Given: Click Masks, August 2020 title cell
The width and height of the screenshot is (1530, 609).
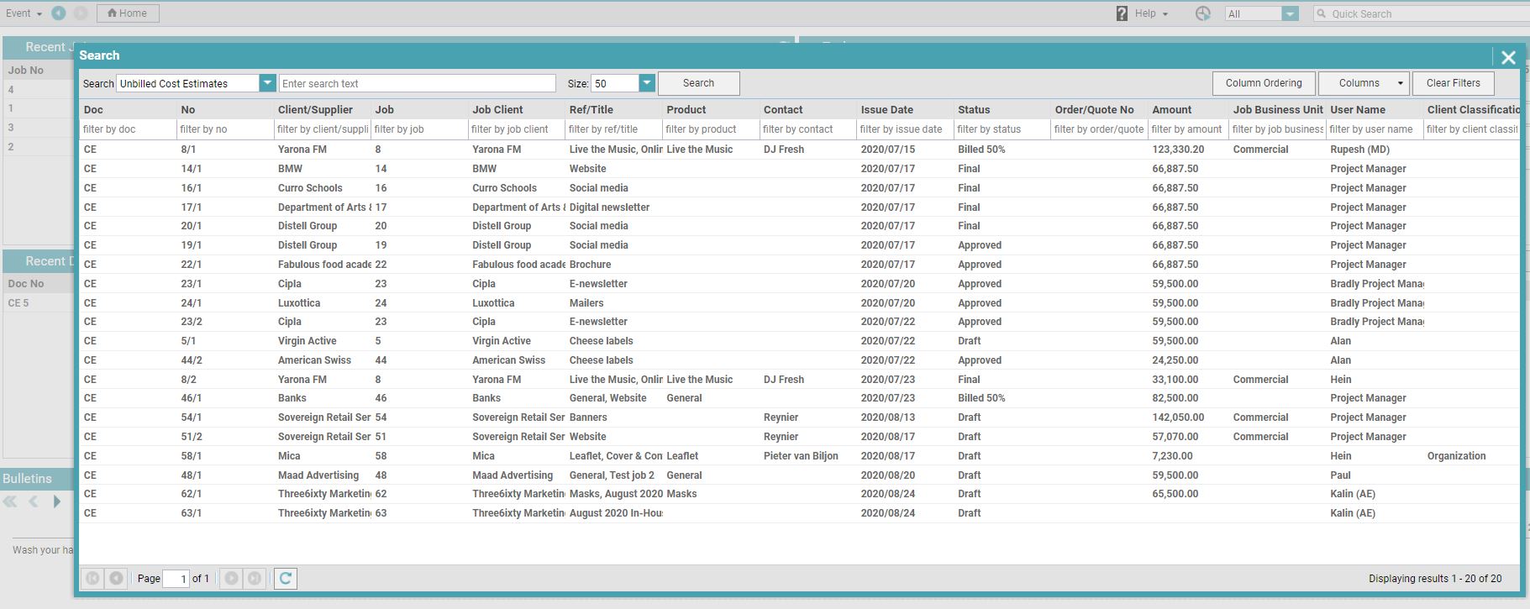Looking at the screenshot, I should point(616,494).
